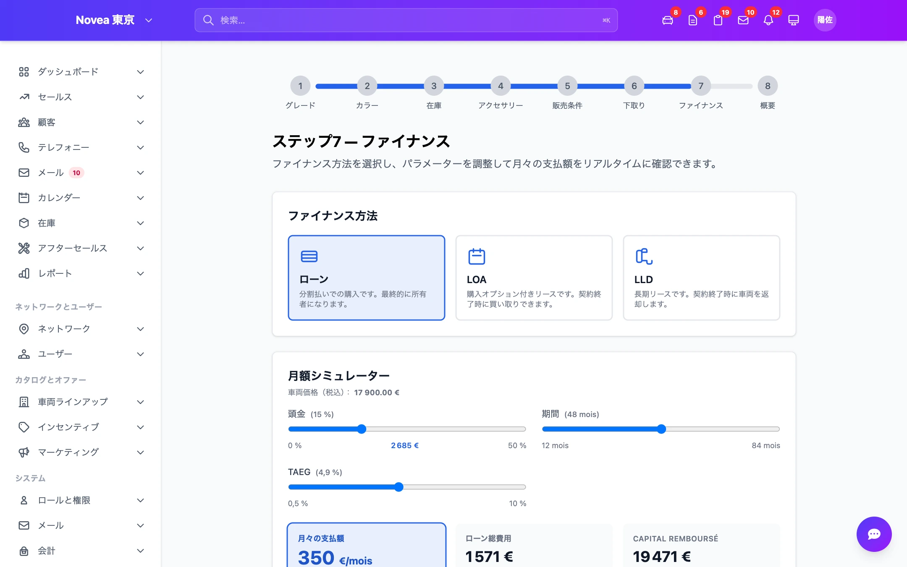Viewport: 907px width, 567px height.
Task: Click the 頭金 down payment slider handle
Action: [362, 429]
